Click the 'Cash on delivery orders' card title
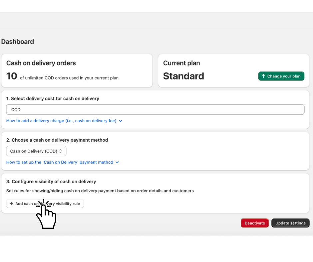The image size is (313, 262). coord(41,63)
